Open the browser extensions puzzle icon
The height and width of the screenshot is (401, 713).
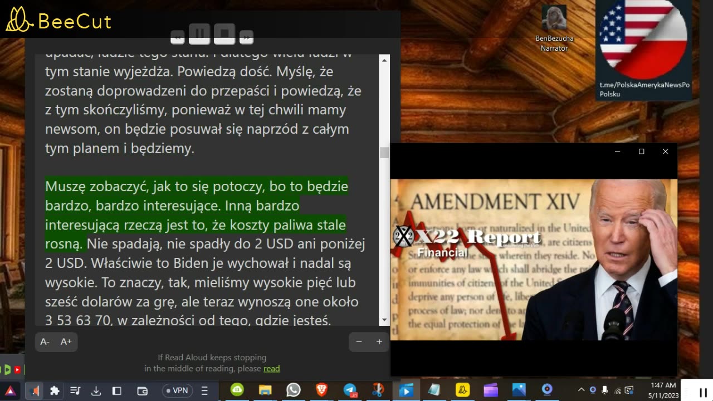pos(55,390)
